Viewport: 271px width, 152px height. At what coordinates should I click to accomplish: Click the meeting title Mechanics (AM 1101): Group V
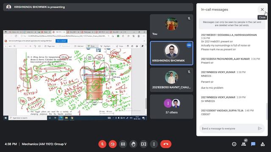click(44, 144)
